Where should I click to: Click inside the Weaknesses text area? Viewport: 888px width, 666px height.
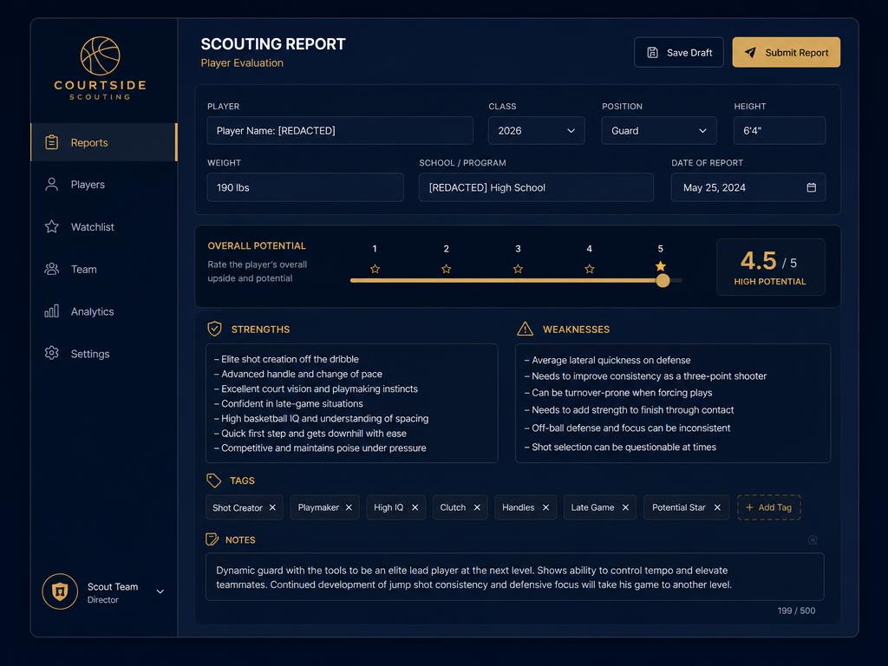click(673, 403)
